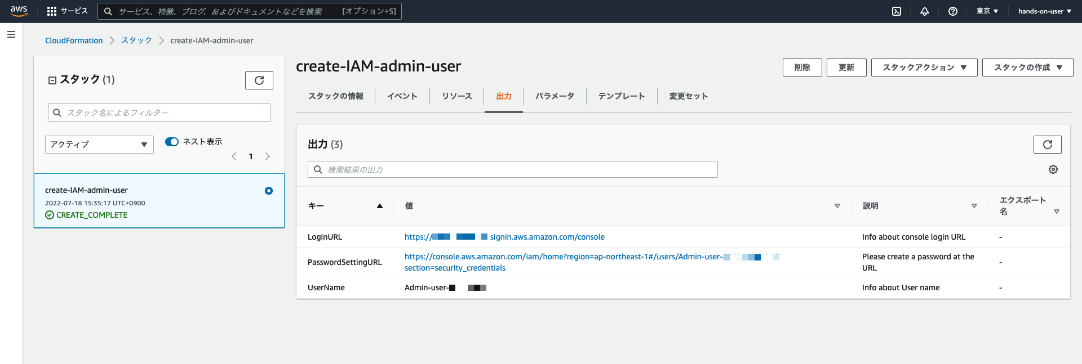This screenshot has width=1082, height=364.
Task: Select 'Info about User name' description
Action: [901, 287]
